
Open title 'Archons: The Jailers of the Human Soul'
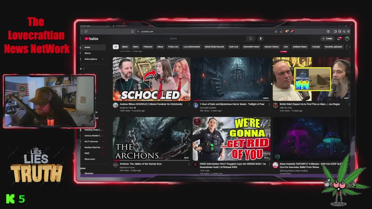(x=140, y=164)
